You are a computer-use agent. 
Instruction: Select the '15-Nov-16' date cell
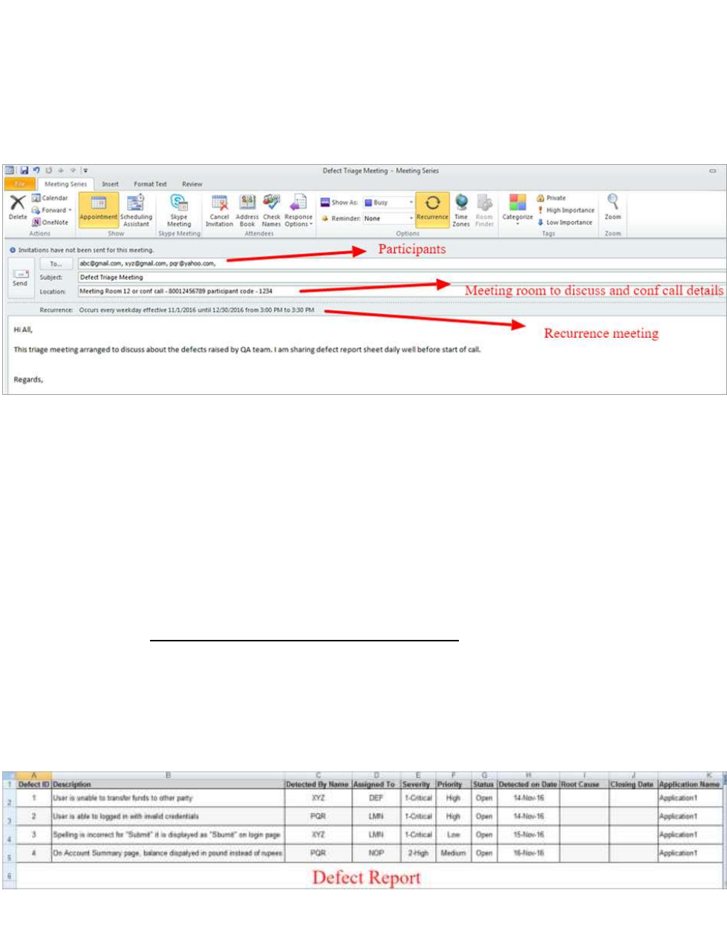click(528, 834)
